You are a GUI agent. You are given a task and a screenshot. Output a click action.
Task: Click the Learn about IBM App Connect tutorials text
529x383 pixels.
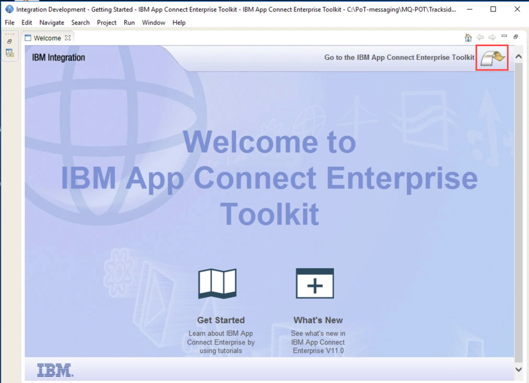221,342
